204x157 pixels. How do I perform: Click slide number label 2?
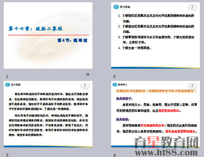click(x=114, y=76)
